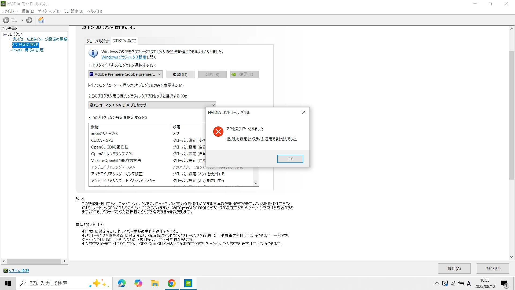Open the preferred graphics processor dropdown

(x=152, y=105)
